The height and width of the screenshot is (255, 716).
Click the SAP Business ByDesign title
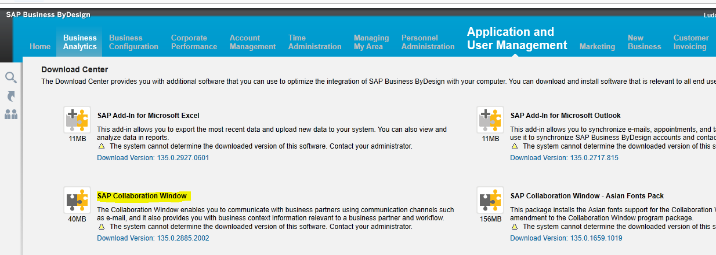(48, 14)
